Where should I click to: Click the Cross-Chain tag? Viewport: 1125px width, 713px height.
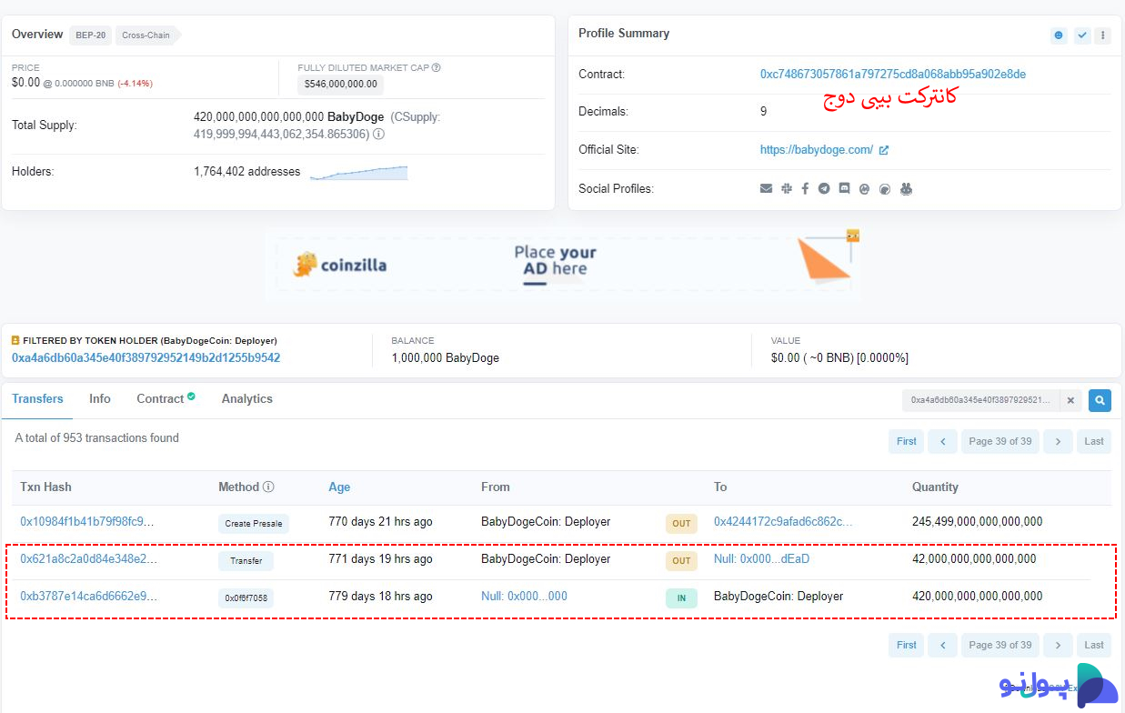click(x=146, y=35)
